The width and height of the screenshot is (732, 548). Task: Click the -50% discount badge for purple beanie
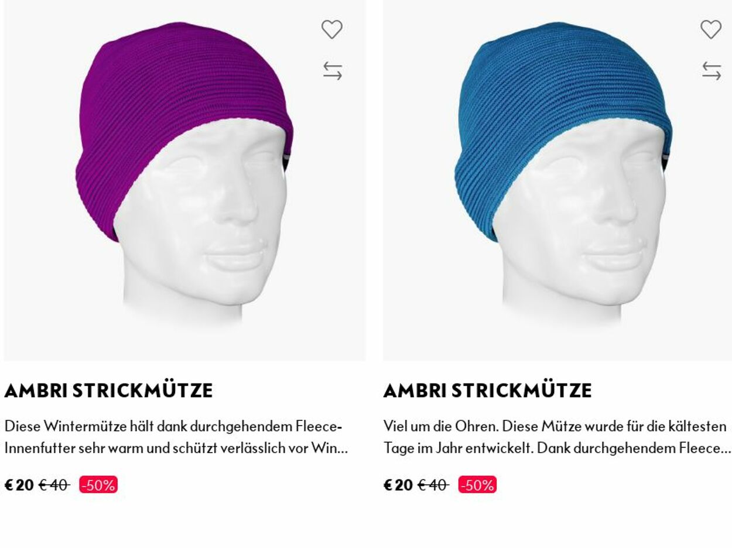coord(98,485)
